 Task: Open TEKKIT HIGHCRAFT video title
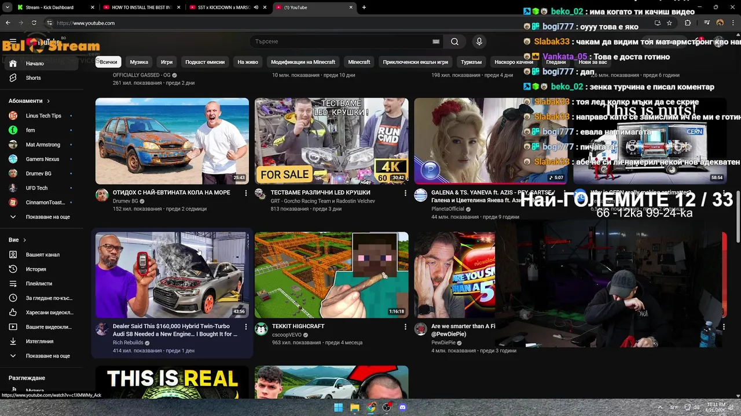(298, 326)
